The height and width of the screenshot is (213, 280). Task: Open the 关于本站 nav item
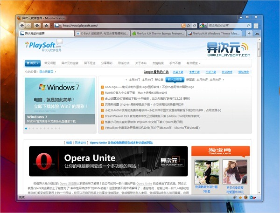coord(141,63)
